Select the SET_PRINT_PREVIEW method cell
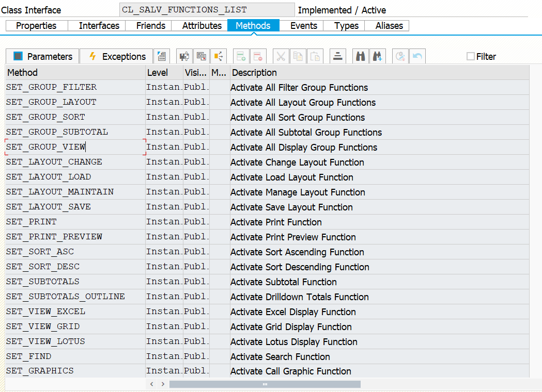 [75, 237]
